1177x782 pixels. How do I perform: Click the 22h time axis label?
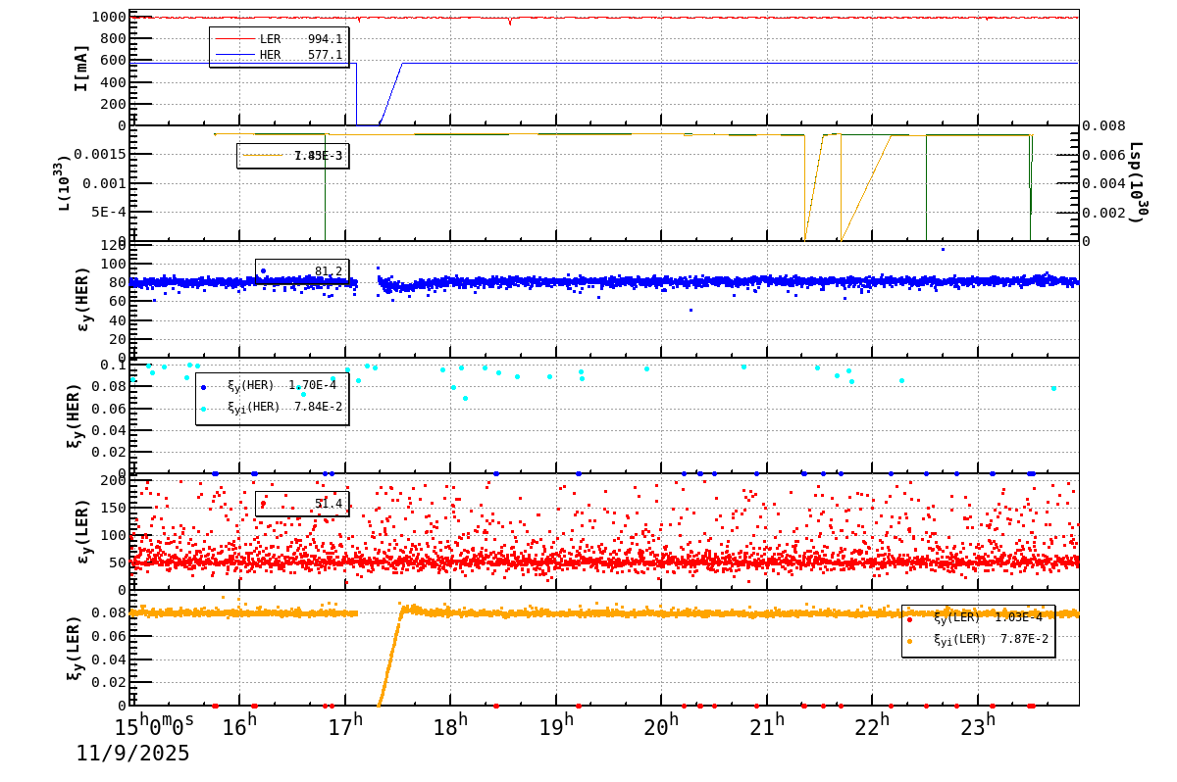[872, 727]
